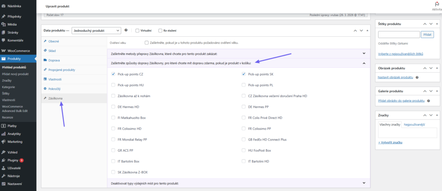Toggle Data produktu panel collapse triangle

tap(367, 31)
